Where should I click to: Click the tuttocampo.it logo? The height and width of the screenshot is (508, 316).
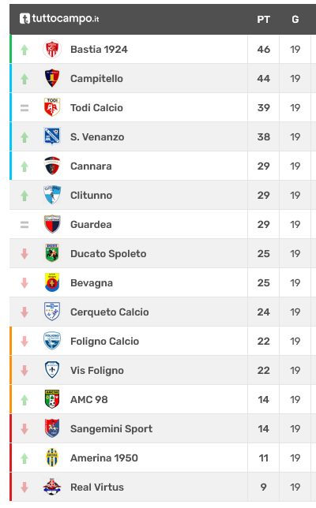tap(59, 18)
